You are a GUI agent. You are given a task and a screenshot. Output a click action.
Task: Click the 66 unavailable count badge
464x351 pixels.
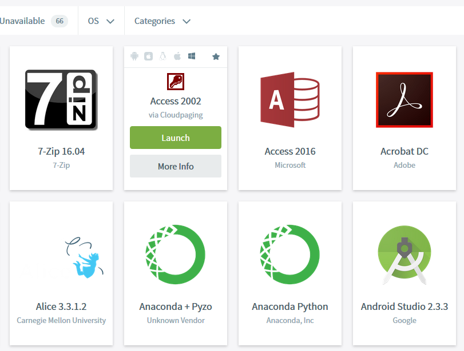(59, 21)
